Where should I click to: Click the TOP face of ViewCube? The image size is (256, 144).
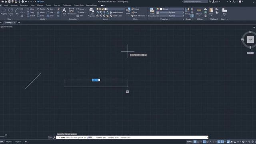(x=250, y=40)
